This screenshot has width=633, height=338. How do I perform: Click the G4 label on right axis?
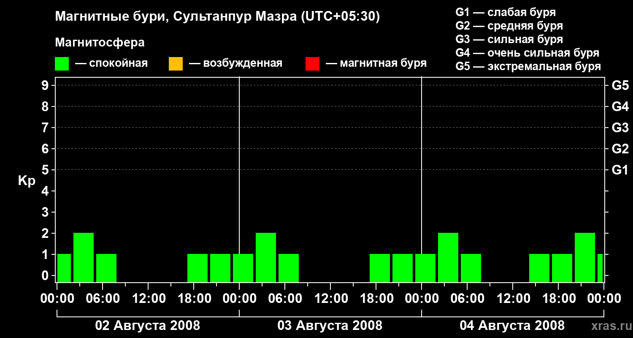click(x=620, y=106)
